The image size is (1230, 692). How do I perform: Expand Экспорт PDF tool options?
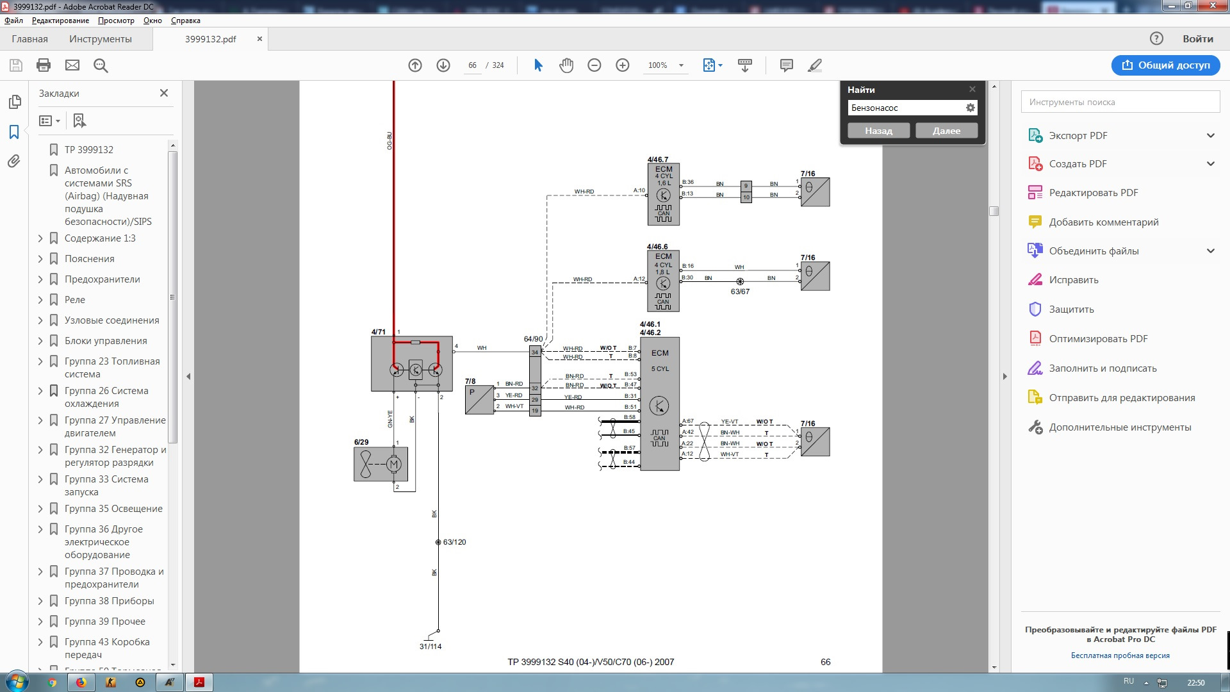1211,135
